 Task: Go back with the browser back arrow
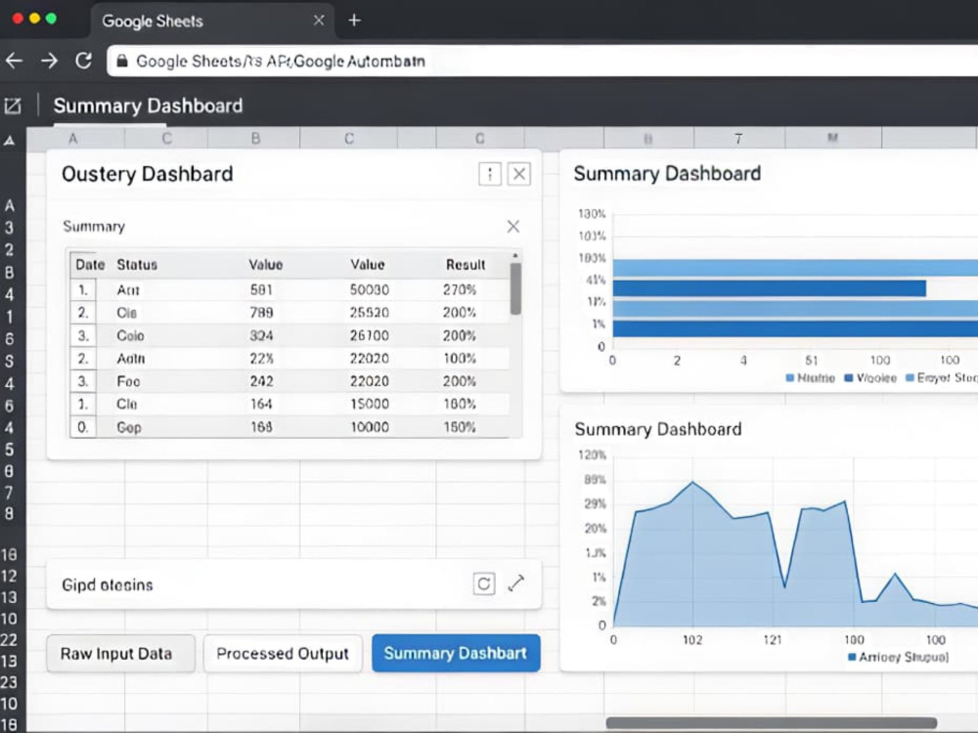click(15, 61)
